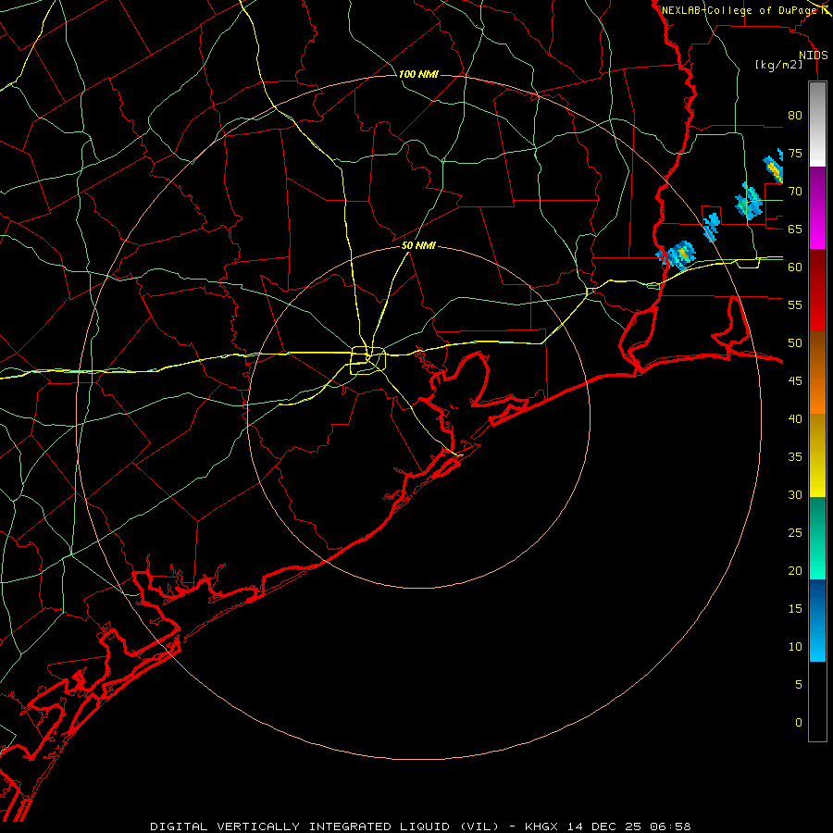Click the yellow-core radar echo at the map's right edge
Viewport: 833px width, 833px height.
point(774,168)
